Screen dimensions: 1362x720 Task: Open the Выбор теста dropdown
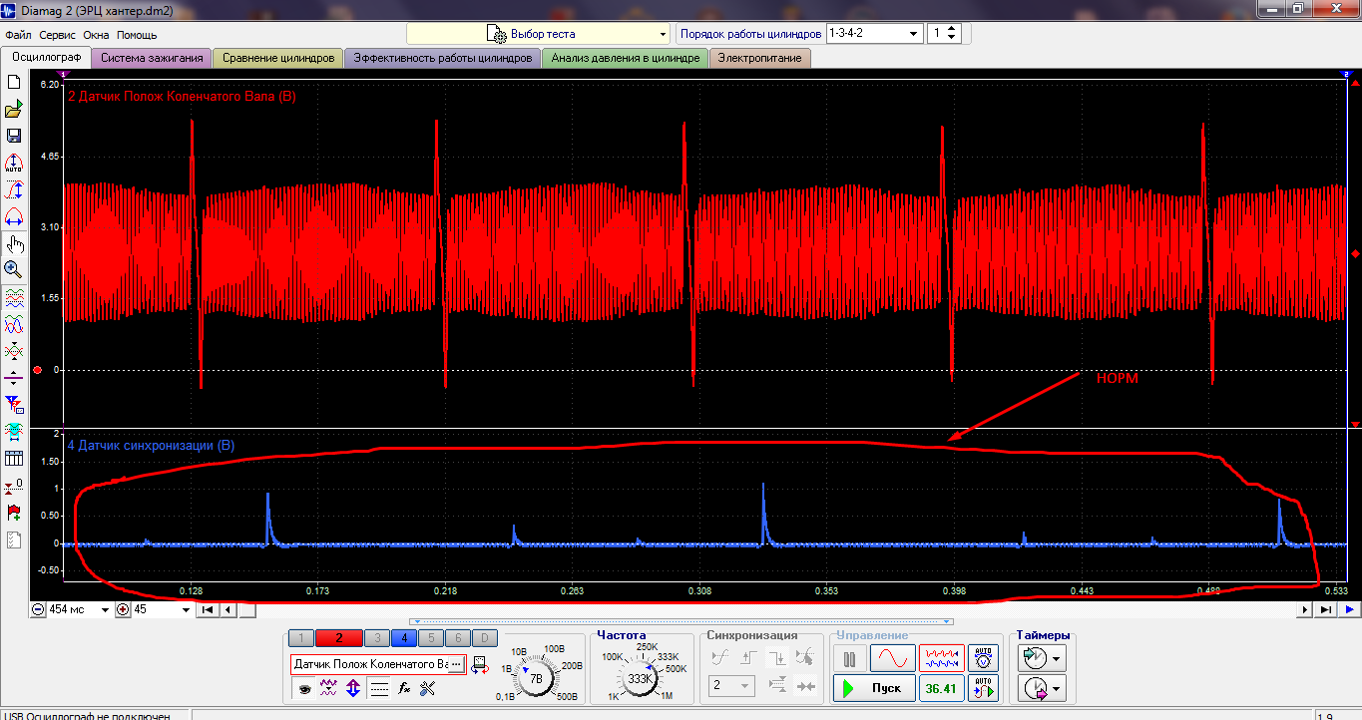pos(539,33)
